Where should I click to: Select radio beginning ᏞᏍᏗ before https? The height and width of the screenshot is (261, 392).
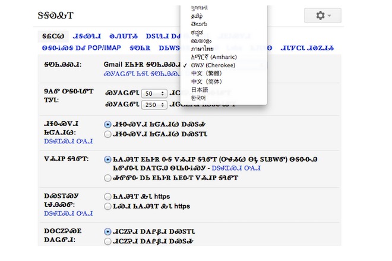[108, 206]
